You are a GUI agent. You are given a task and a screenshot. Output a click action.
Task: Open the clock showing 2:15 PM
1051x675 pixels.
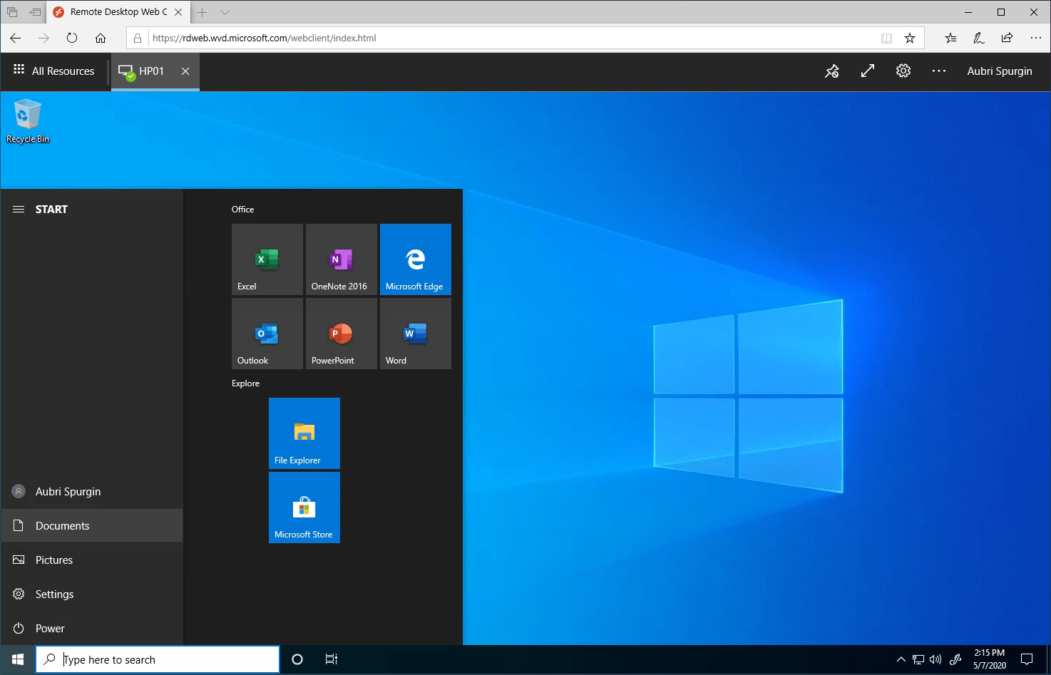point(990,659)
